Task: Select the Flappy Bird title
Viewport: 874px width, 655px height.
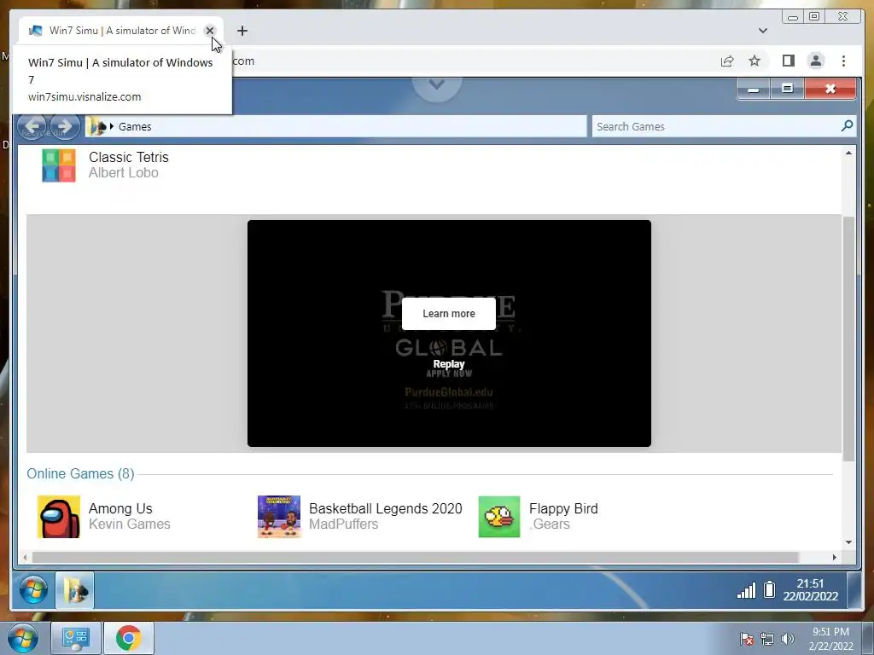Action: 563,508
